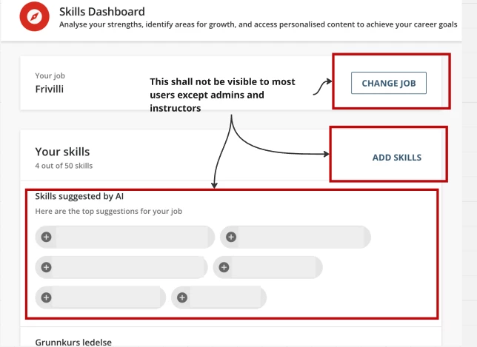Screen dimensions: 477x347
Task: Click the Skills suggested by AI heading
Action: click(x=79, y=197)
